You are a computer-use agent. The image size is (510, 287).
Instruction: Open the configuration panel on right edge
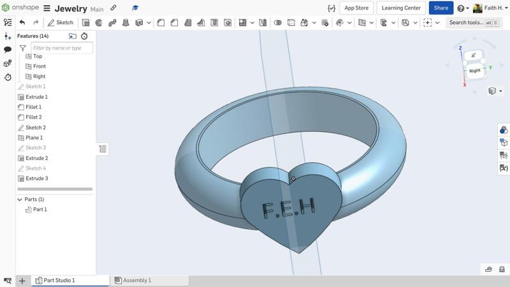point(504,142)
